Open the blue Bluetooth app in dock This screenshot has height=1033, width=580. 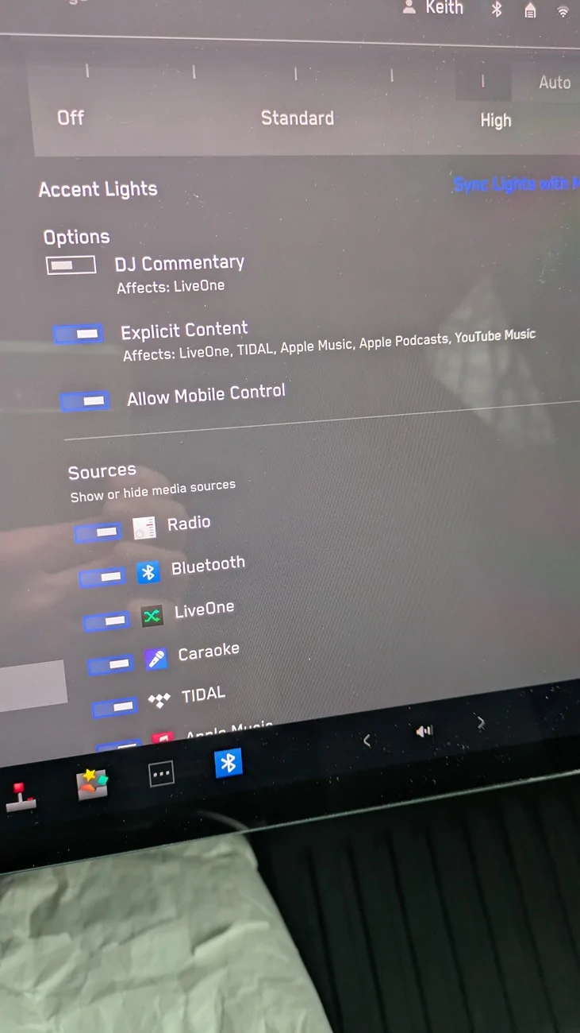click(229, 763)
